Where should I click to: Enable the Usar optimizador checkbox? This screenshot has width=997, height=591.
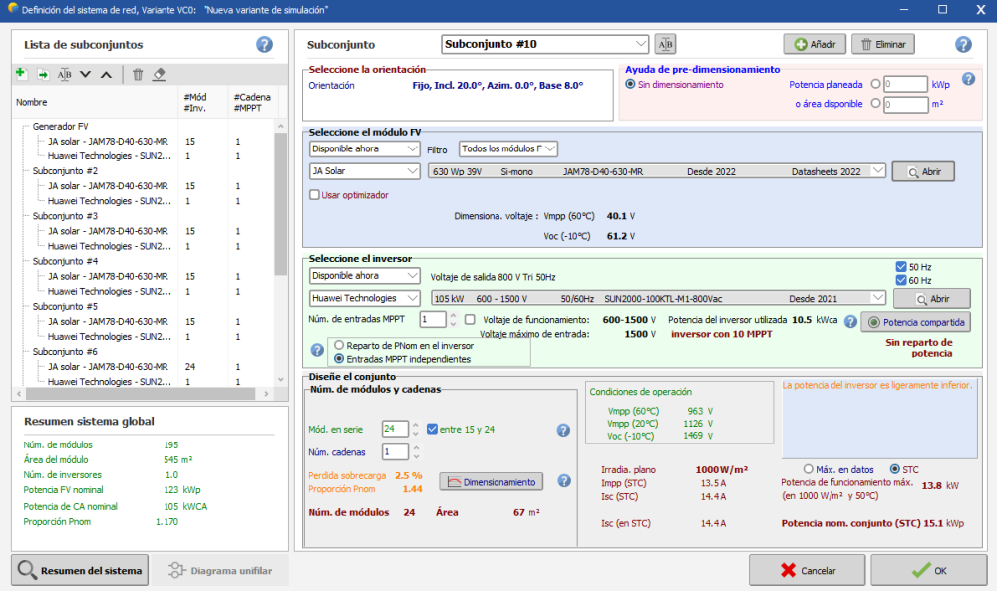[x=315, y=195]
